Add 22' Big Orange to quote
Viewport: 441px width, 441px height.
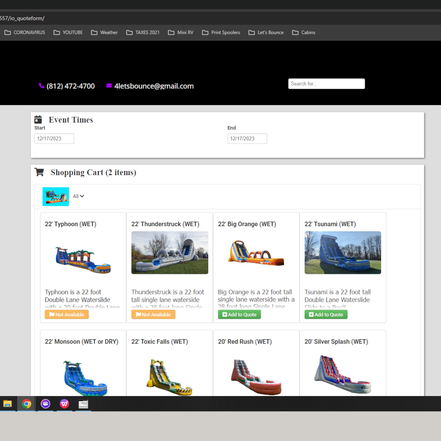pos(239,314)
